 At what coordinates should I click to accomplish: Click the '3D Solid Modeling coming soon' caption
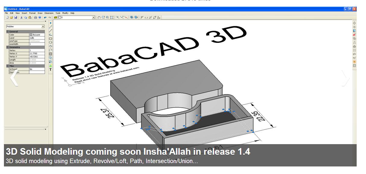point(128,151)
